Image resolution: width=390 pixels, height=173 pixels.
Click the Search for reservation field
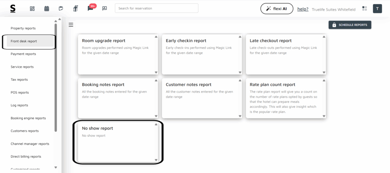[x=156, y=8]
